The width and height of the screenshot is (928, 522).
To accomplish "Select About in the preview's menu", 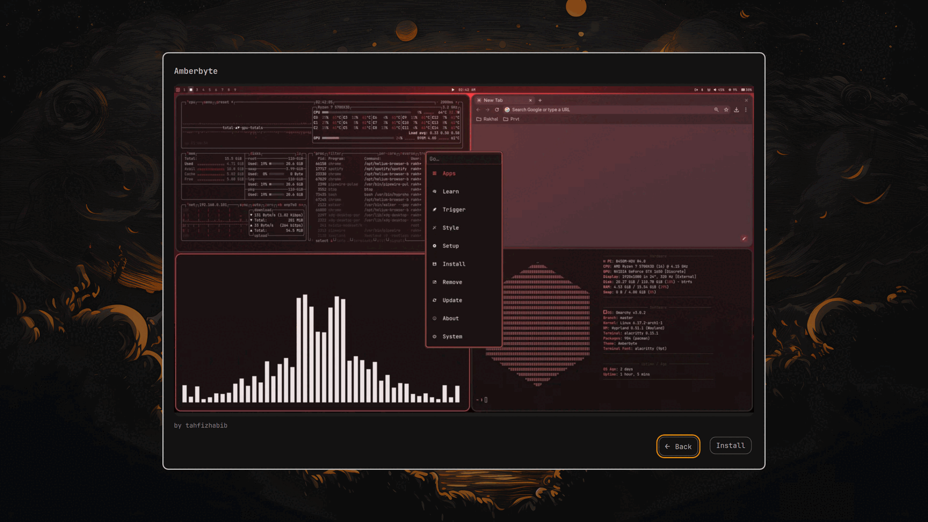I will 463,318.
